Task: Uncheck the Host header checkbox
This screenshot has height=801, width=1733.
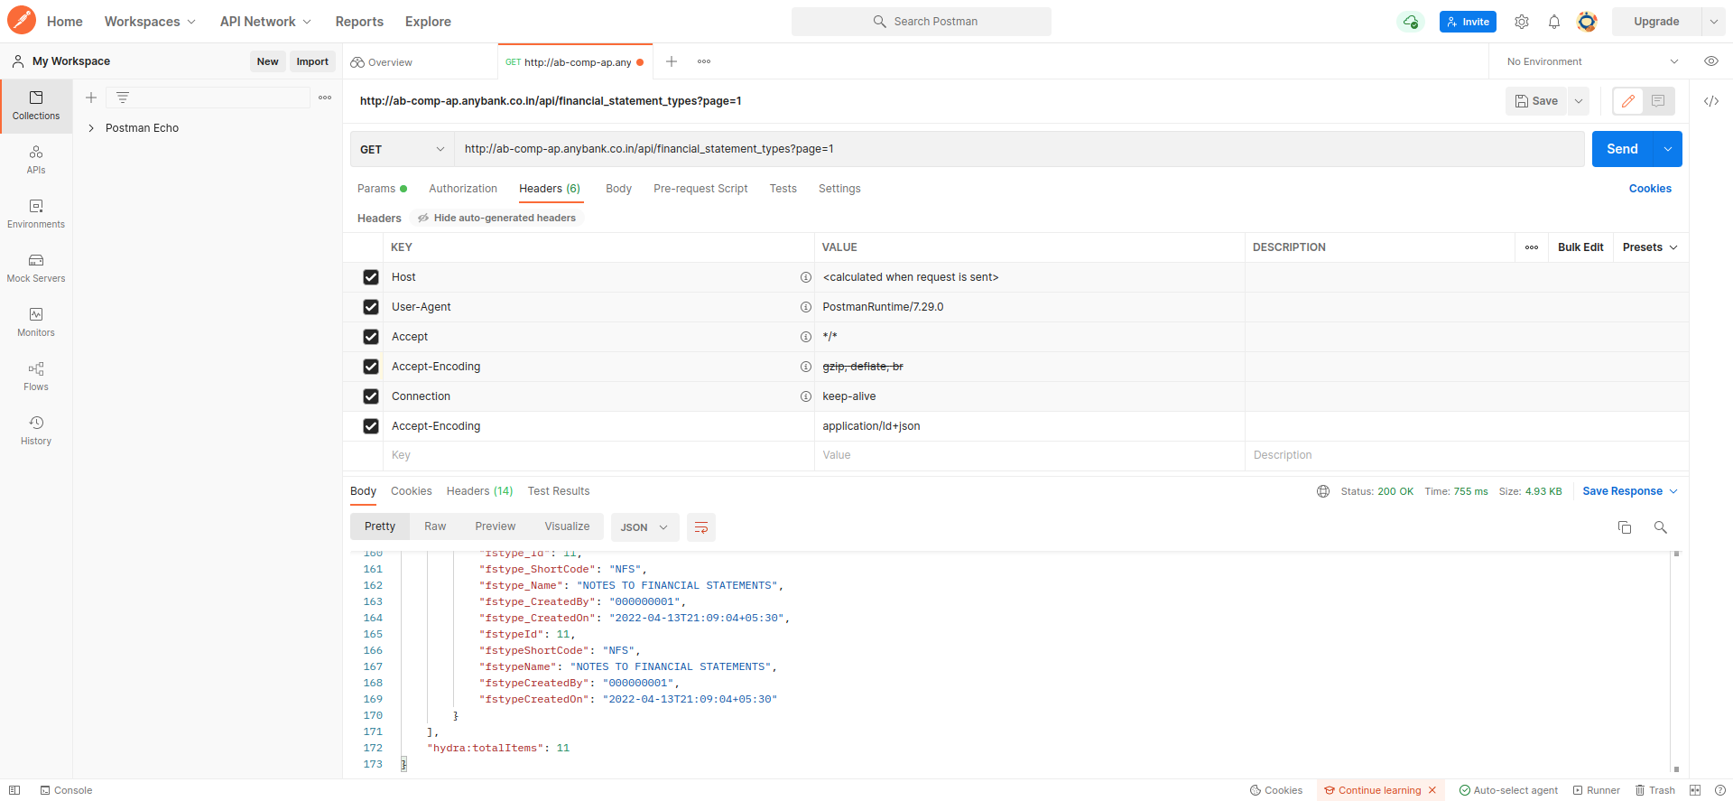Action: tap(371, 277)
